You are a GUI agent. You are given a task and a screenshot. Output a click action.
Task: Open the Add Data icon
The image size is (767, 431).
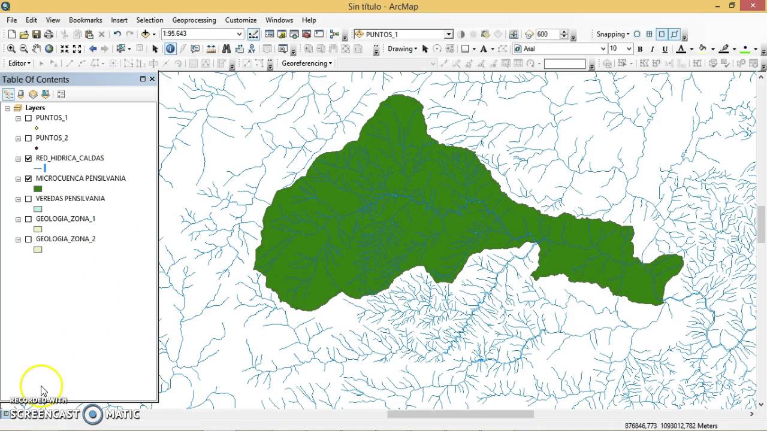click(x=146, y=34)
